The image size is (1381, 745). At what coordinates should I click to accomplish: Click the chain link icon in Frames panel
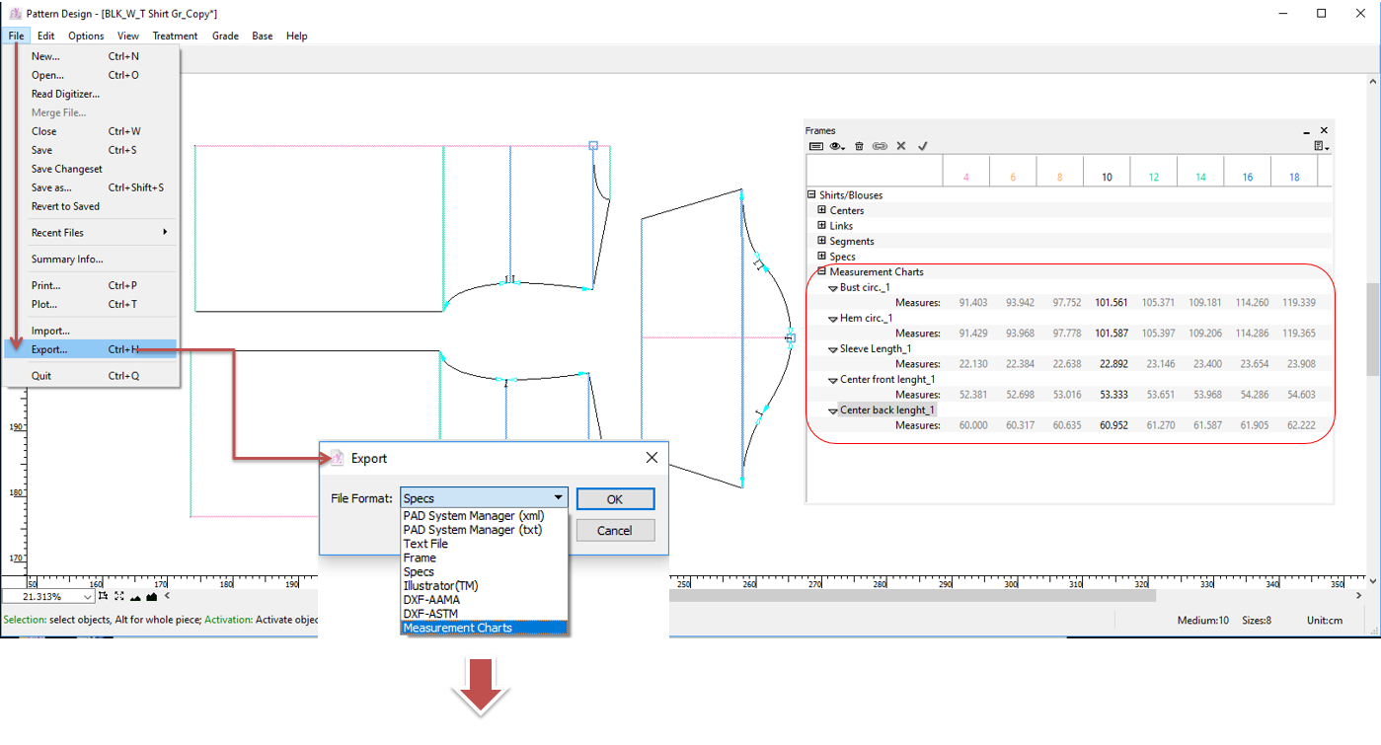pos(880,146)
